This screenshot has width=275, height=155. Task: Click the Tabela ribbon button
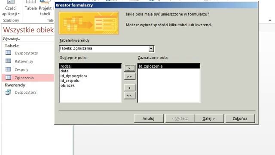(x=31, y=6)
